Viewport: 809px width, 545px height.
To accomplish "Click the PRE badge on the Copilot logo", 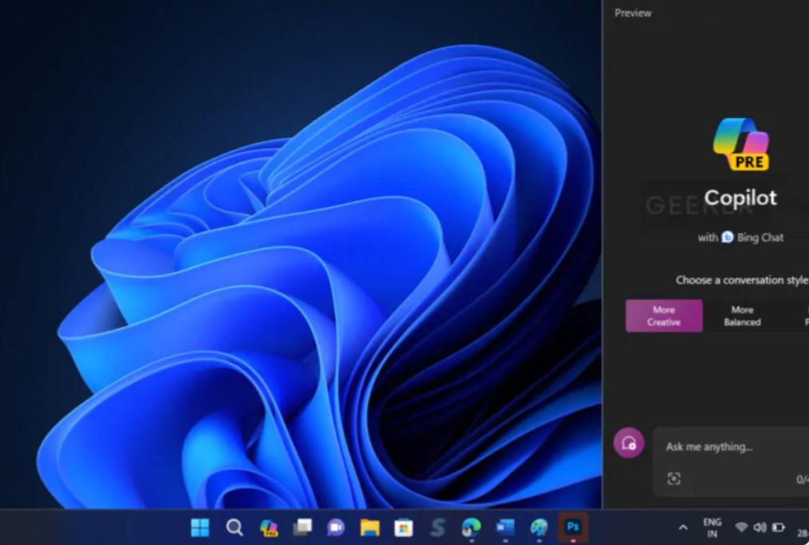I will point(751,162).
